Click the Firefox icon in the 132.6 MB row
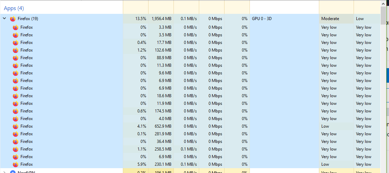Image resolution: width=389 pixels, height=173 pixels. click(x=16, y=51)
